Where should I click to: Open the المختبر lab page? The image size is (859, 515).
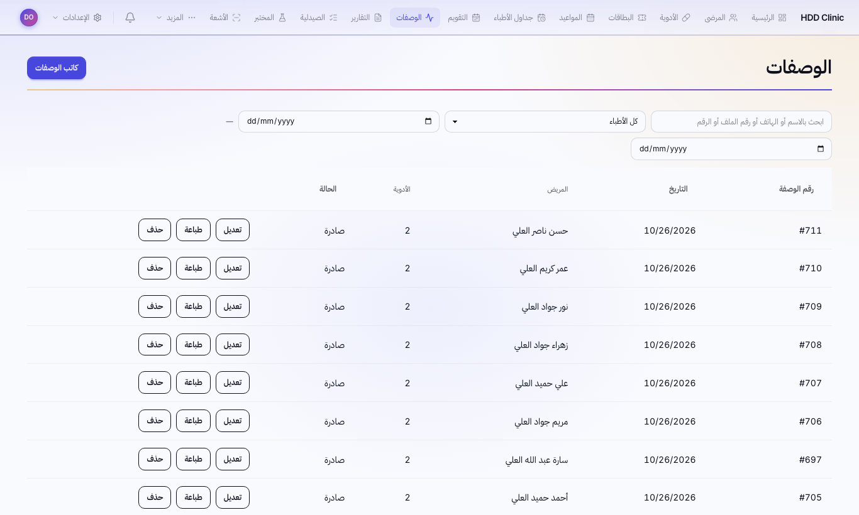(270, 18)
